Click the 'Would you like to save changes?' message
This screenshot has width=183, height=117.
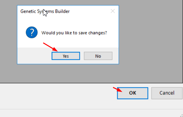point(74,33)
